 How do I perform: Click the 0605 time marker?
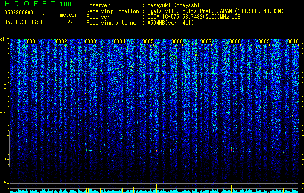pos(148,41)
